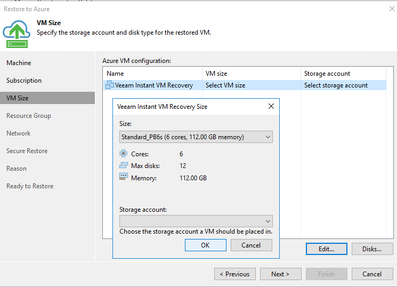The image size is (397, 287).
Task: Expand the Storage account dropdown arrow
Action: [x=268, y=221]
